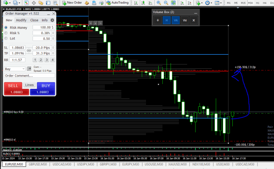Click the SL price field 1.08683
Screen dimensions: 274x169
pyautogui.click(x=17, y=48)
